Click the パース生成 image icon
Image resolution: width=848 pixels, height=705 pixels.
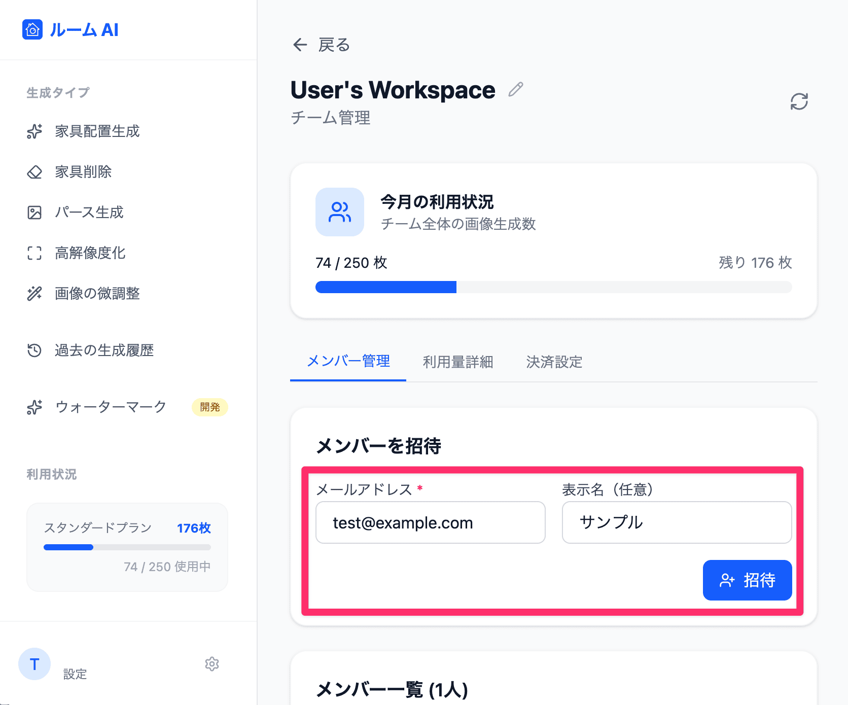(34, 213)
